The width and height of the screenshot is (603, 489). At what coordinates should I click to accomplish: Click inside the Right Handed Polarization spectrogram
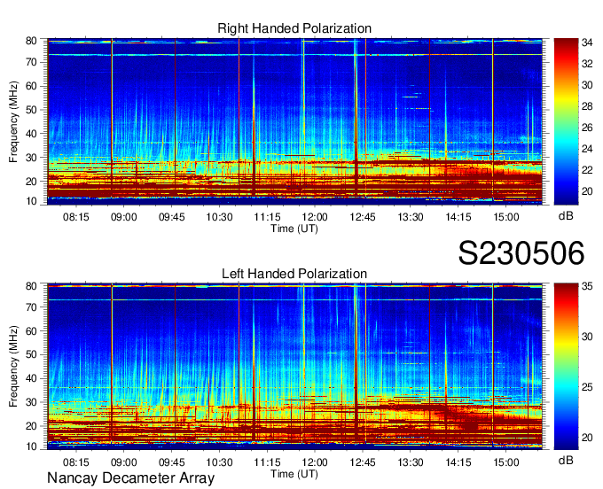294,121
